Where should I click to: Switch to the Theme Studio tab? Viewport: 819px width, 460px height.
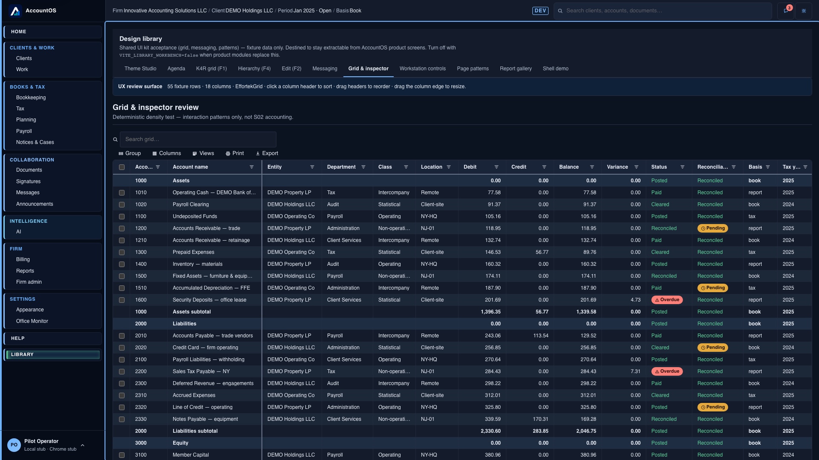(140, 69)
